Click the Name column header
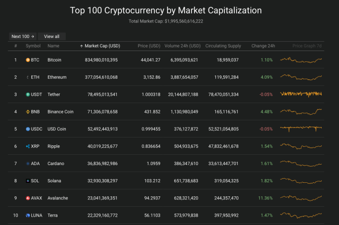 53,46
